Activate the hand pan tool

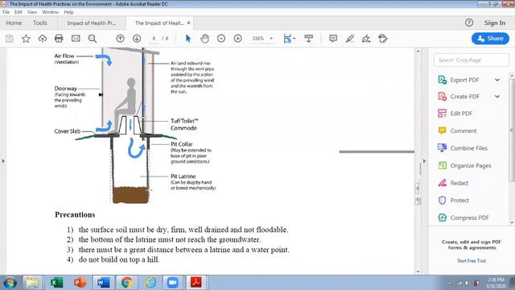click(204, 39)
